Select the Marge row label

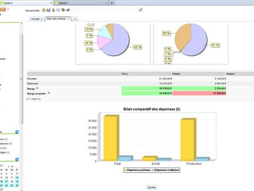pyautogui.click(x=31, y=89)
